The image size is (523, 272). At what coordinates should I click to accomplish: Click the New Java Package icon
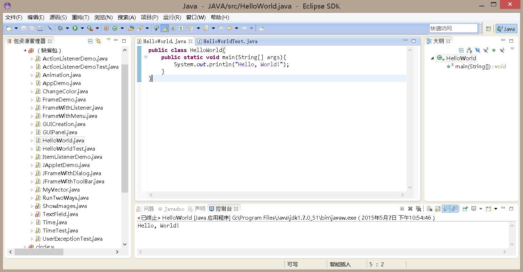coord(106,28)
